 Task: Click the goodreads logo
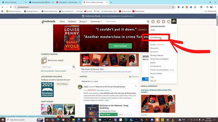[49, 21]
